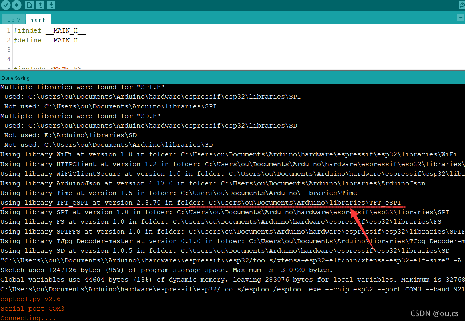This screenshot has width=465, height=321.
Task: Click the "Not used:" Arduino\libraries\SPI line
Action: (110, 106)
